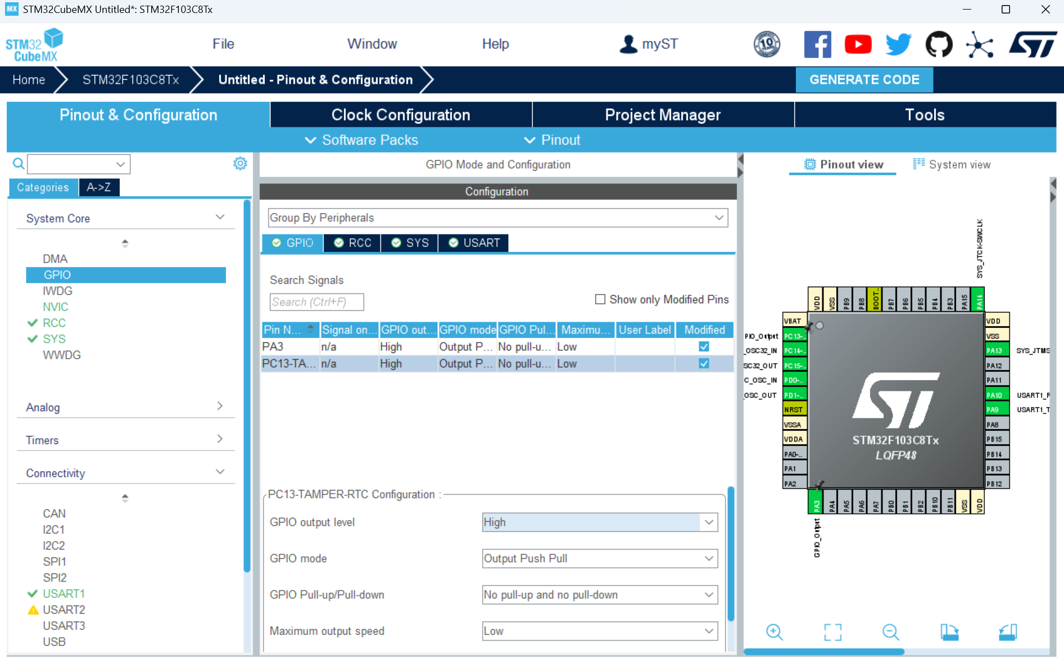The width and height of the screenshot is (1064, 663).
Task: Open the Software Packs dropdown menu
Action: [361, 140]
